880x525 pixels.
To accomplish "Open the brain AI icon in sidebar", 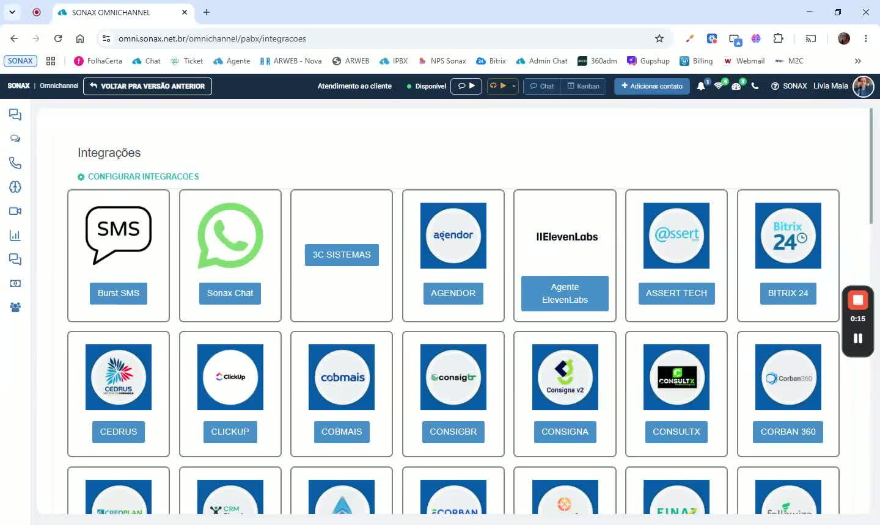I will (15, 187).
